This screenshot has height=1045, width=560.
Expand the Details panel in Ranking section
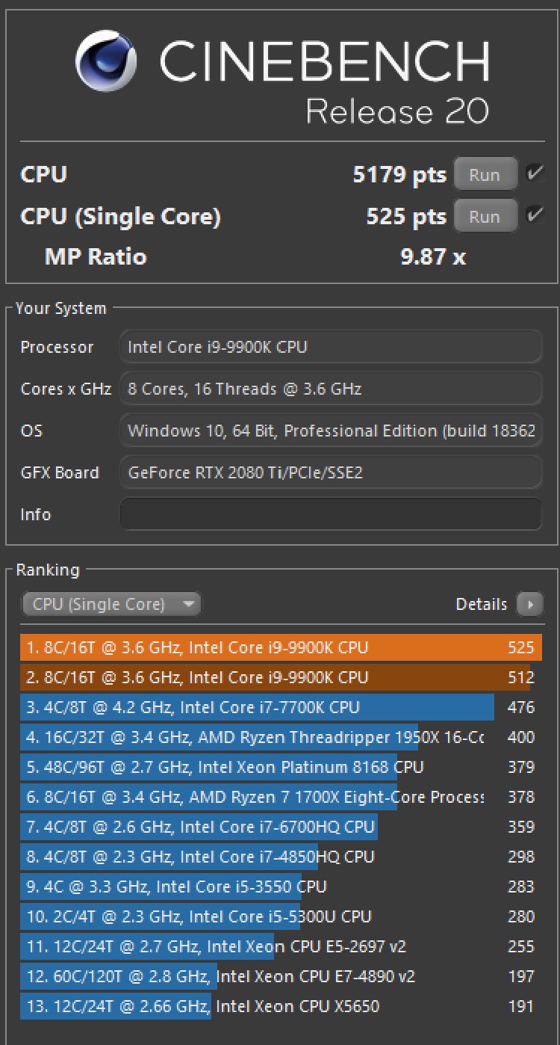[530, 604]
